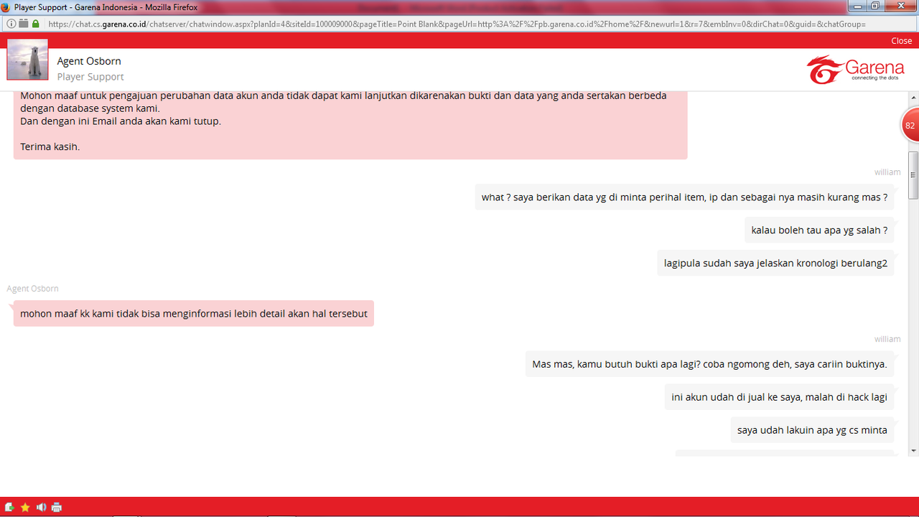Click the 'Player Support' subtitle text
919x517 pixels.
click(x=90, y=77)
